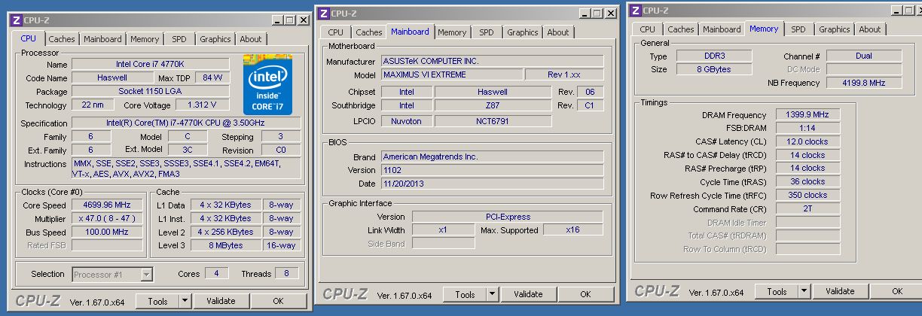Click the empty Rated FSB field
The height and width of the screenshot is (316, 922).
coord(107,245)
